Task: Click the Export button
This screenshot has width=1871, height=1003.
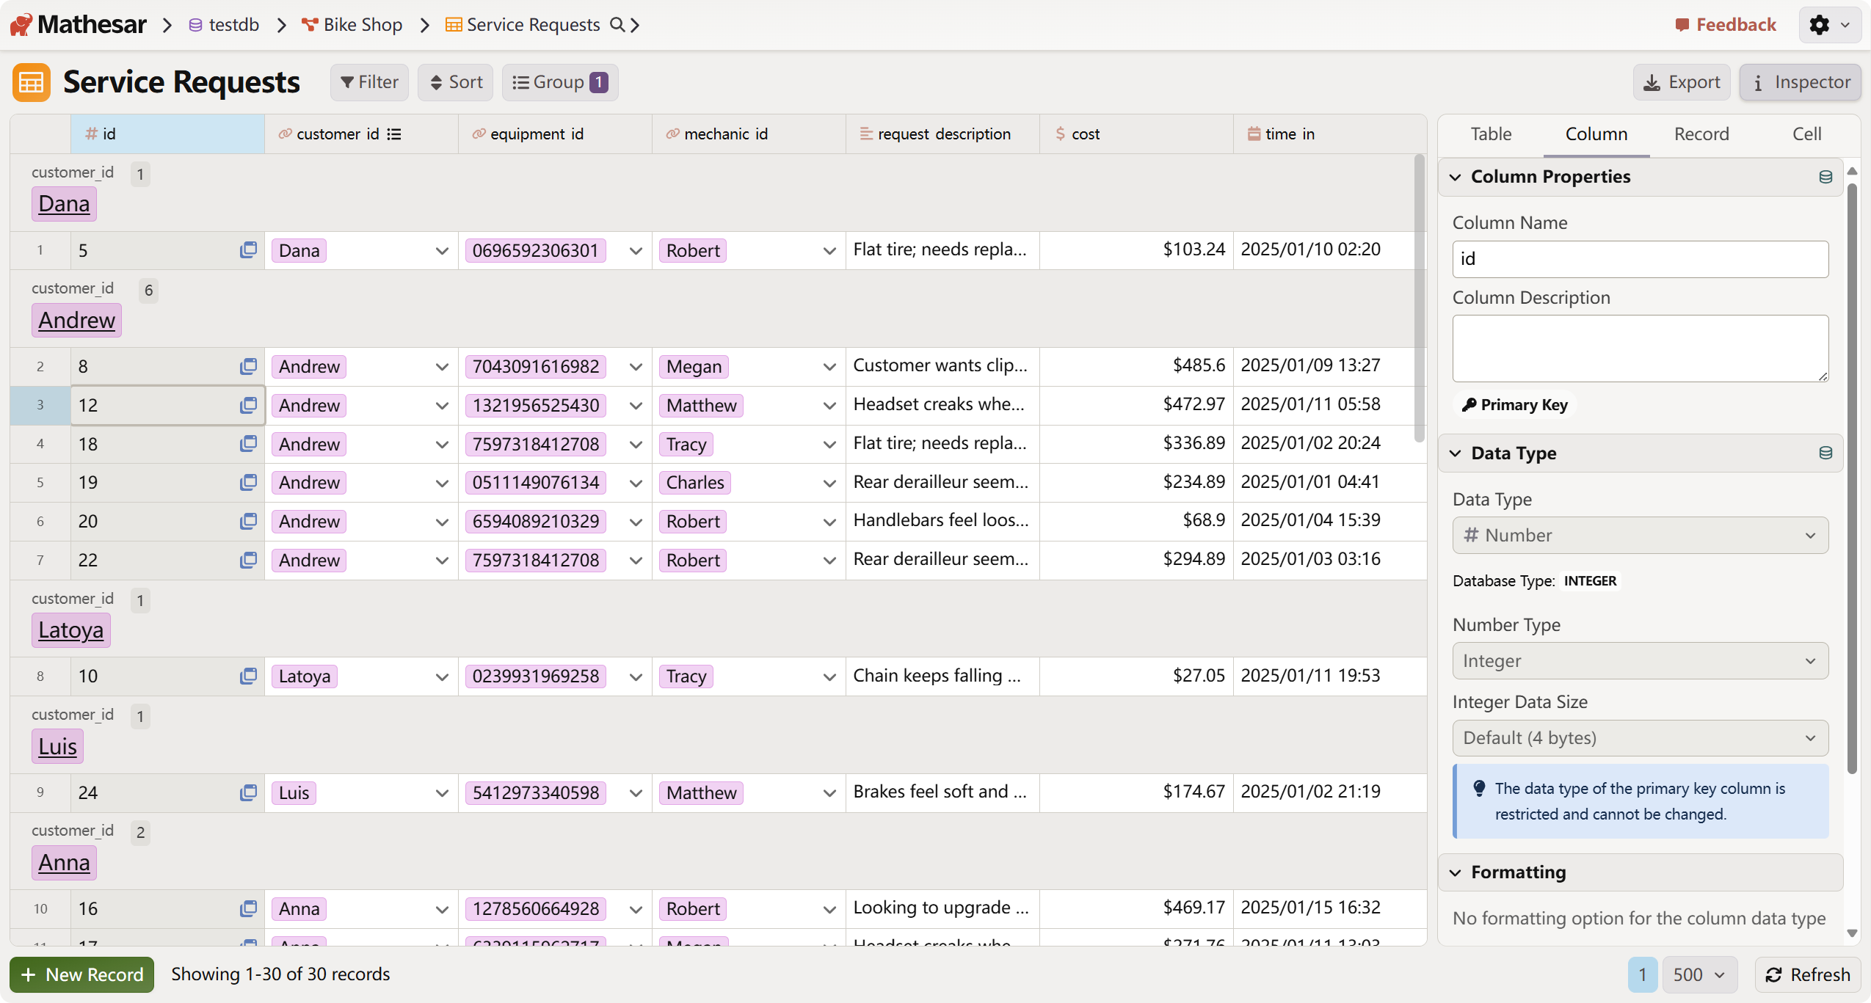Action: click(1682, 82)
